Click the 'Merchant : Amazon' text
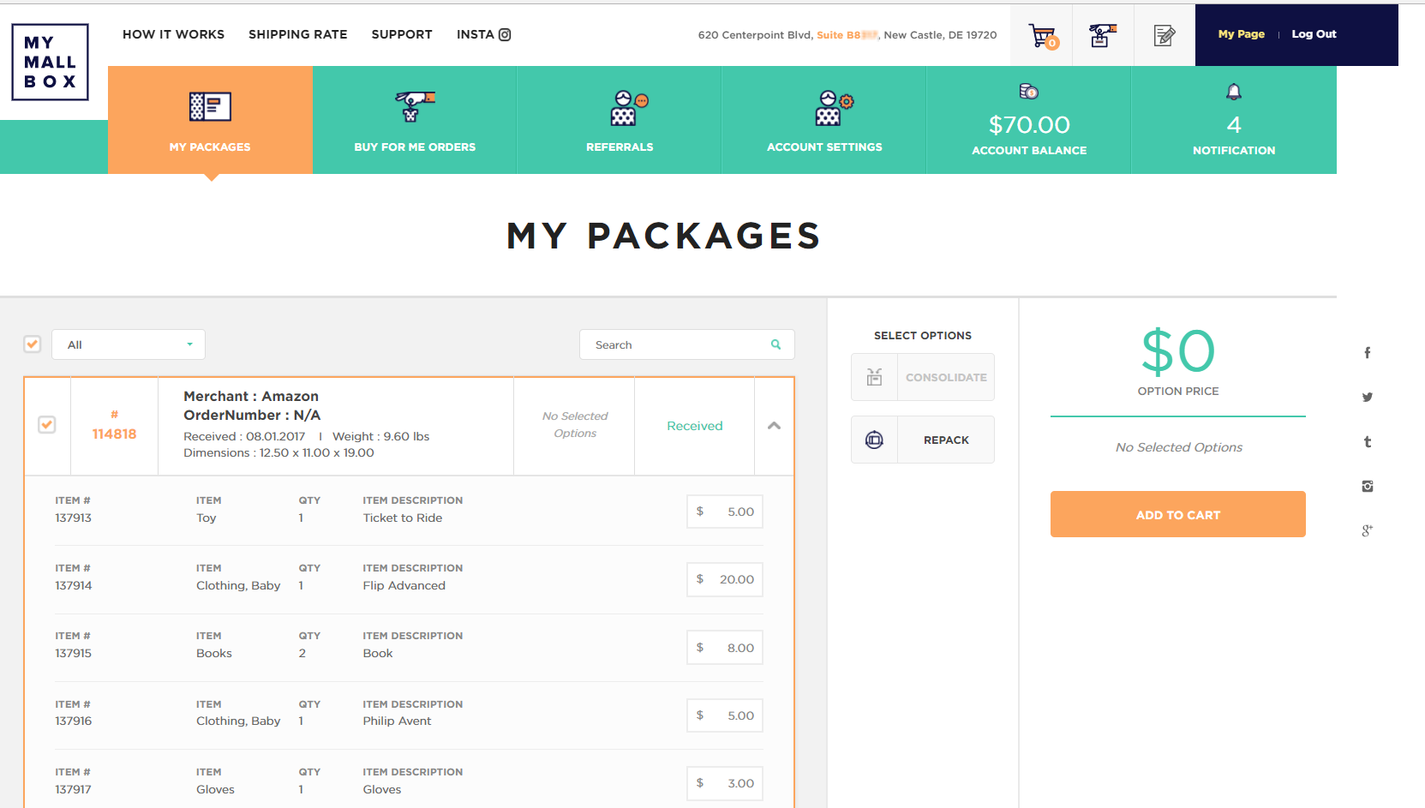This screenshot has height=808, width=1425. [251, 396]
